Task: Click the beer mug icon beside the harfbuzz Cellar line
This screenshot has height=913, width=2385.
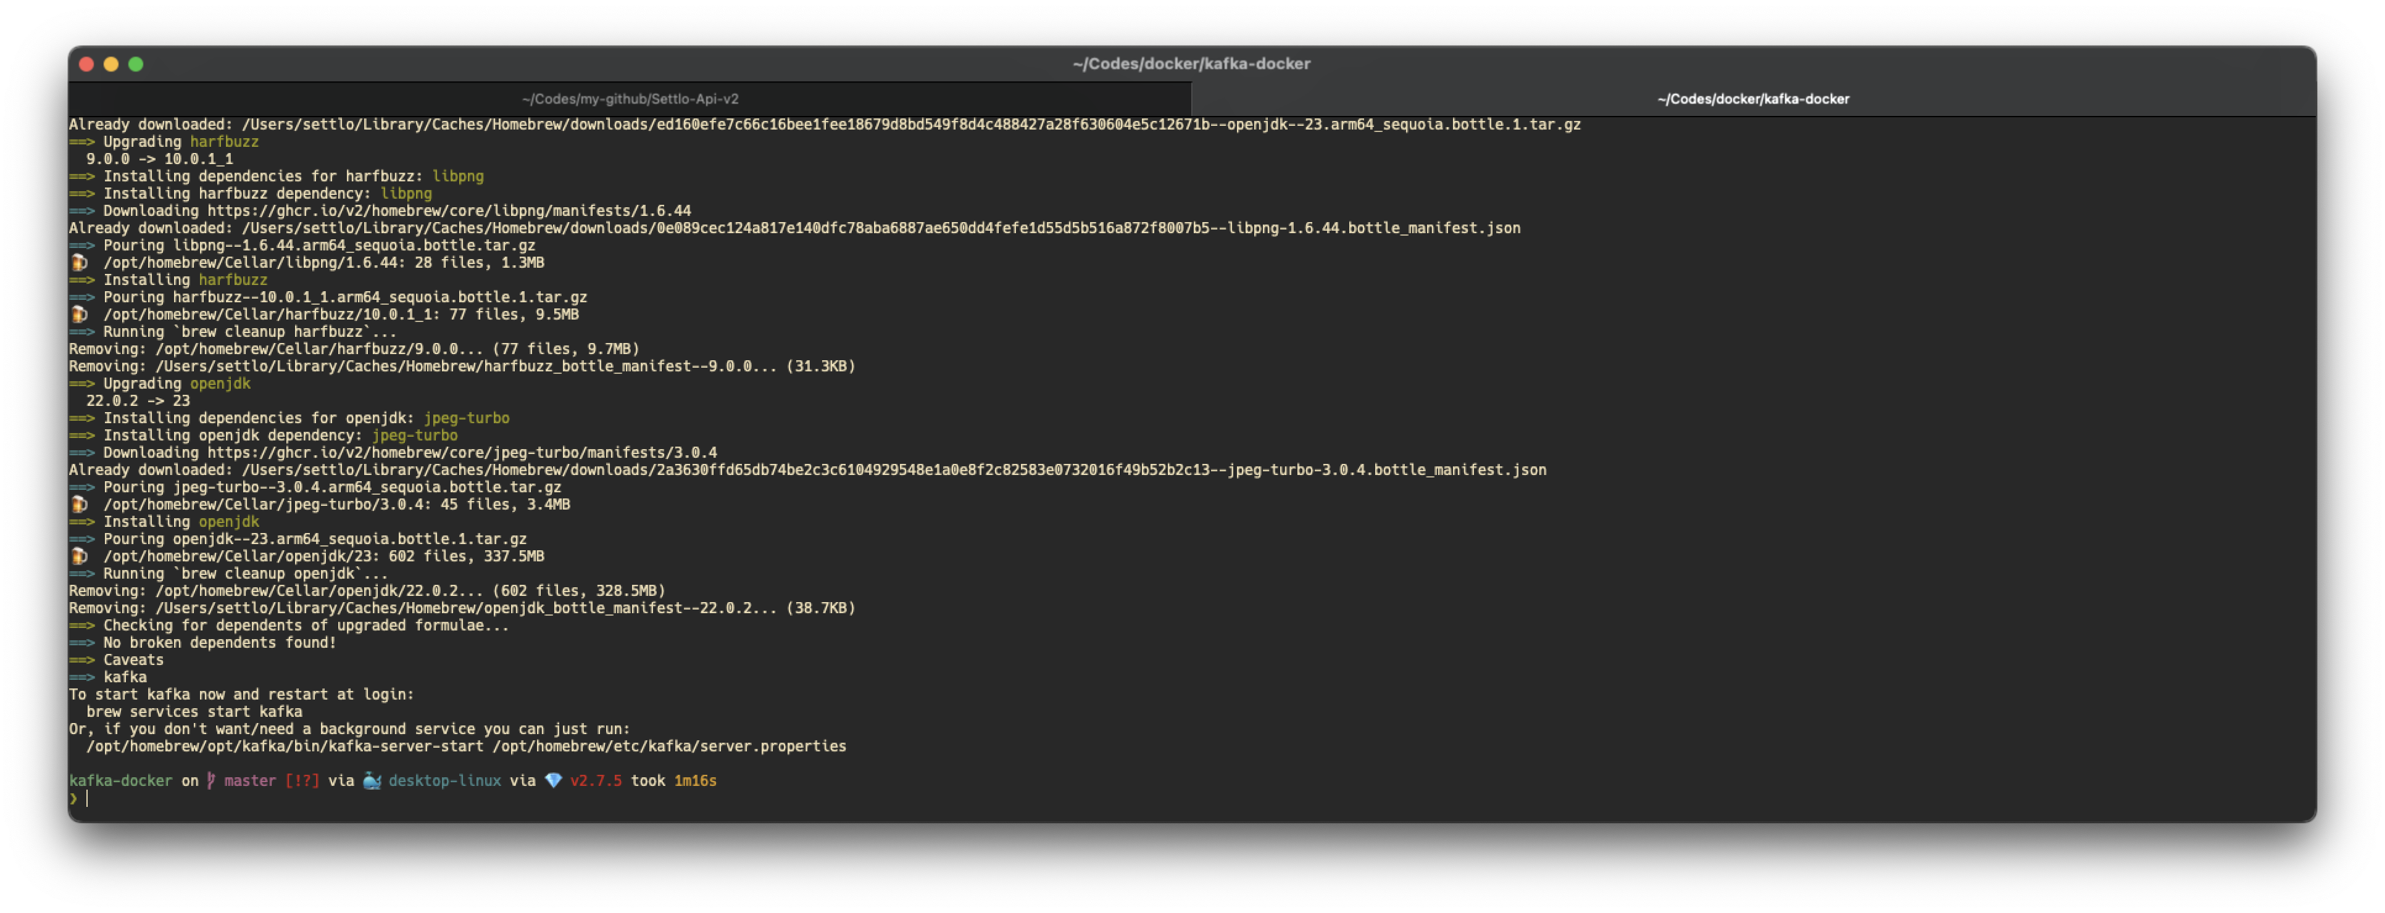Action: [x=80, y=315]
